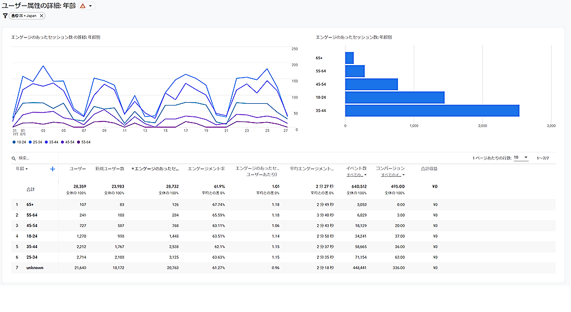
Task: Open the dropdown arrow next to the report title
Action: (91, 6)
